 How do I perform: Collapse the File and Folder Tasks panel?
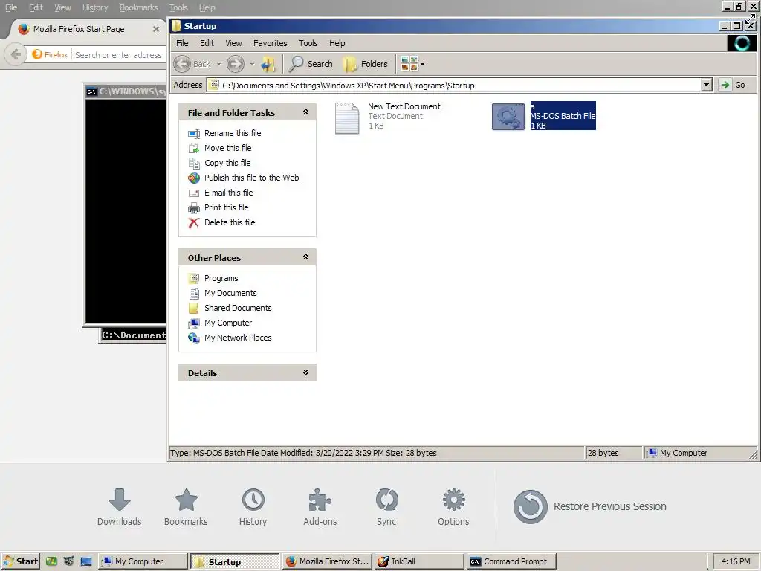(x=305, y=112)
